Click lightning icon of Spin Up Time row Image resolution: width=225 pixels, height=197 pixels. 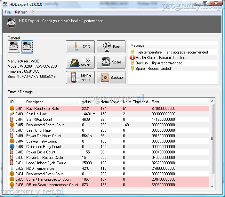click(x=12, y=114)
